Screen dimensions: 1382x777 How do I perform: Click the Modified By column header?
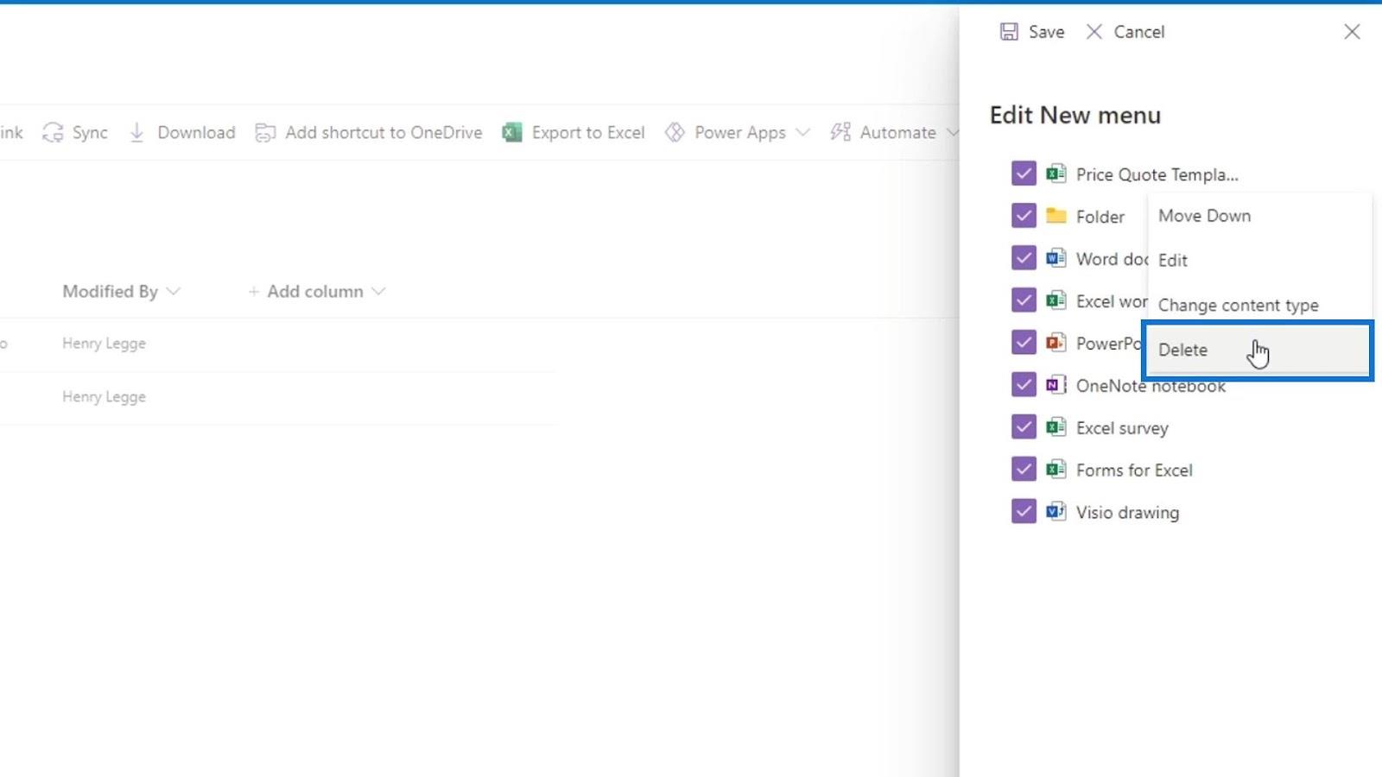tap(110, 292)
